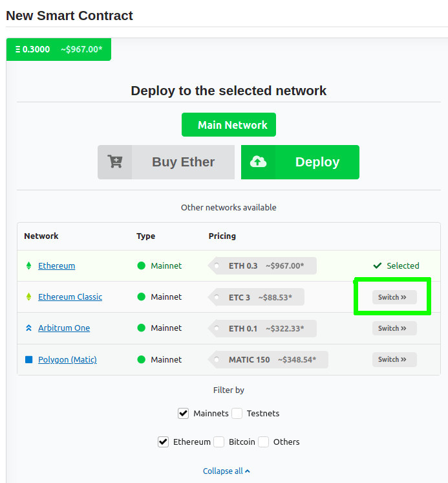This screenshot has width=448, height=483.
Task: Uncheck the Ethereum filter checkbox
Action: (x=164, y=442)
